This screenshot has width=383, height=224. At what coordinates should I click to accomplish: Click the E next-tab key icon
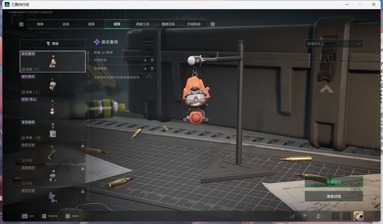[x=212, y=24]
